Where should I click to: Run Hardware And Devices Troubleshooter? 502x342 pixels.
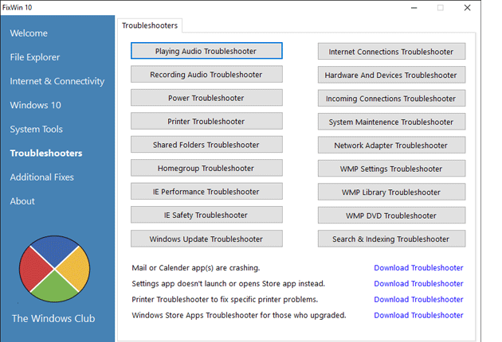(391, 75)
